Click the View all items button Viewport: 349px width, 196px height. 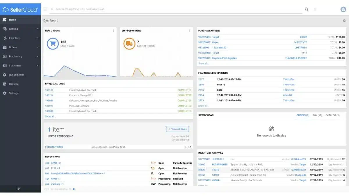tap(177, 129)
